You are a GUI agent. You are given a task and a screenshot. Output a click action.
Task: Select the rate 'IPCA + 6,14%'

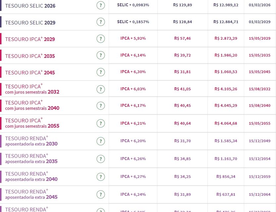[x=133, y=55]
